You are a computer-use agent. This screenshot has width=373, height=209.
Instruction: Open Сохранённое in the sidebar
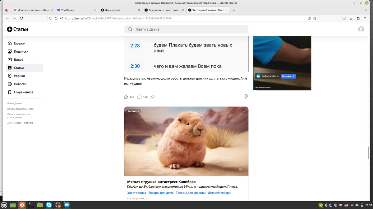tap(24, 92)
